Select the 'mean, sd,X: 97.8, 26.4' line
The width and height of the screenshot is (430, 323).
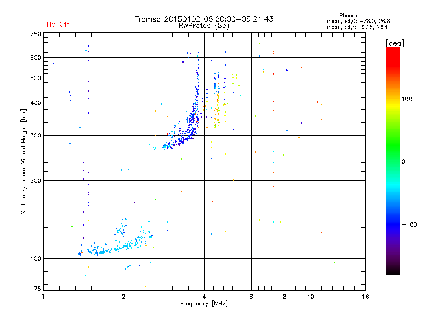point(357,27)
